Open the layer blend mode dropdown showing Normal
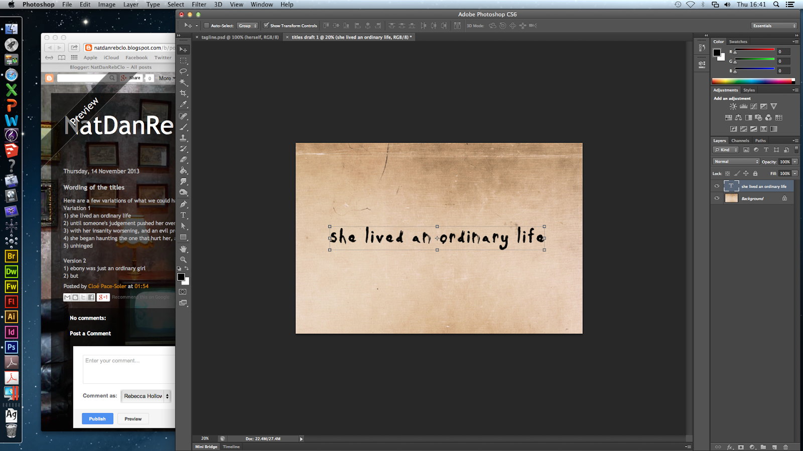The width and height of the screenshot is (803, 451). coord(736,161)
